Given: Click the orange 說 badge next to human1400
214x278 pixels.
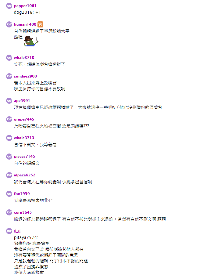Looking at the screenshot, I should pos(40,24).
